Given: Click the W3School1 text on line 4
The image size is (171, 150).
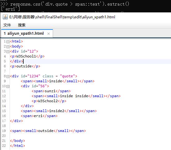Looking at the screenshot, I should tap(26, 56).
